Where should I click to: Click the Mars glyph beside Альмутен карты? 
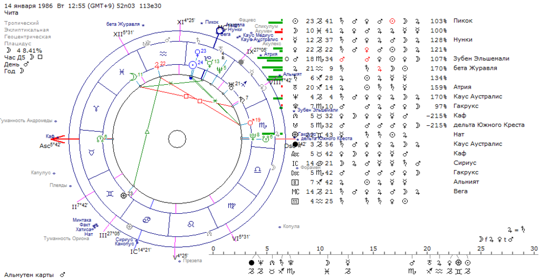coord(62,275)
